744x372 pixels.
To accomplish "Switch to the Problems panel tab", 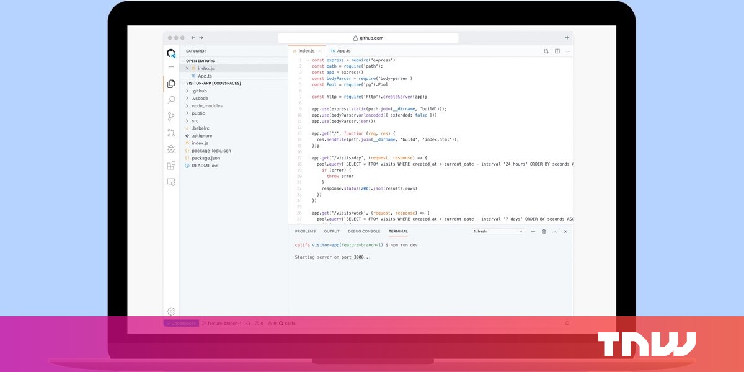I will [x=305, y=231].
